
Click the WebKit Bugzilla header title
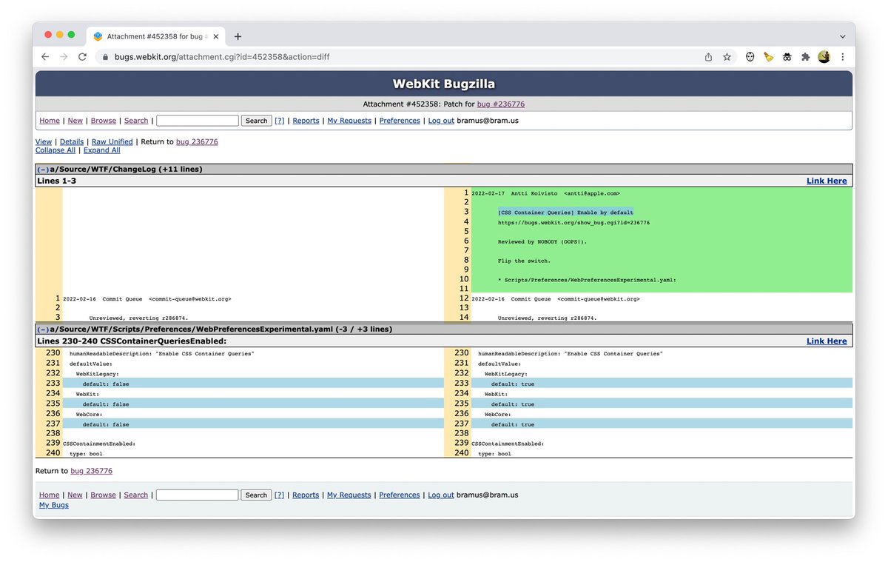point(444,84)
